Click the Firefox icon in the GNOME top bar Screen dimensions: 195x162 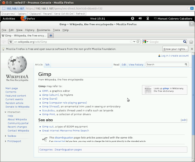(23, 19)
